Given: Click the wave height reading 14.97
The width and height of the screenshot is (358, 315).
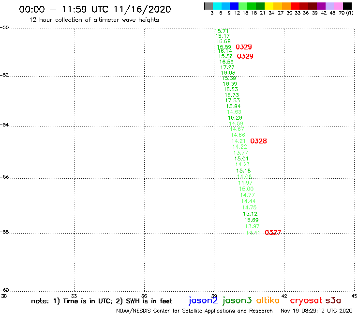Looking at the screenshot, I should click(245, 183).
